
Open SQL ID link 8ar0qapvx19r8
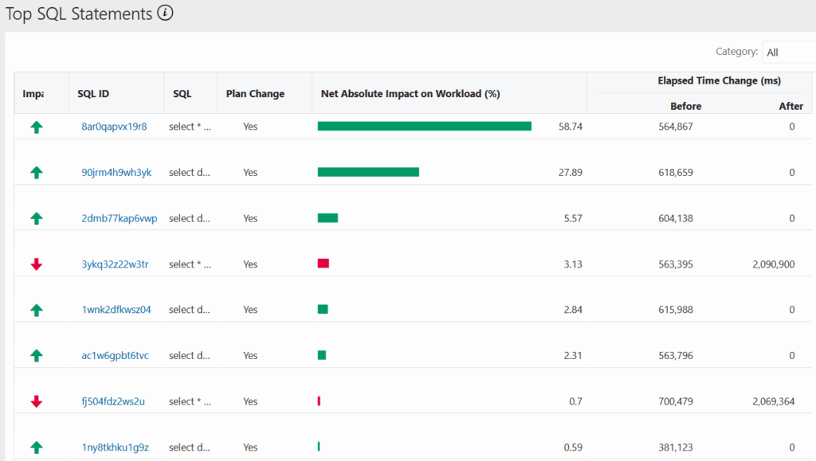pyautogui.click(x=114, y=127)
